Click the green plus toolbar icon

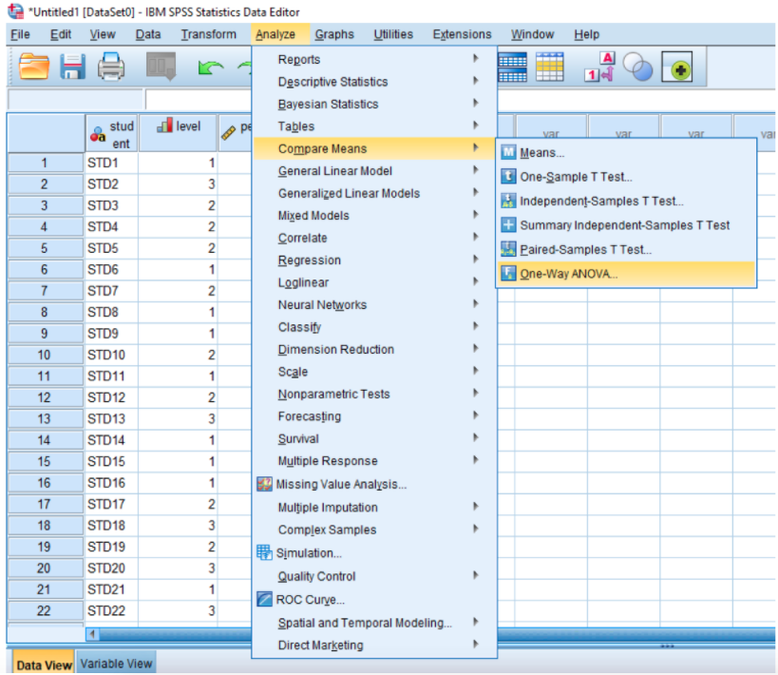pyautogui.click(x=677, y=67)
